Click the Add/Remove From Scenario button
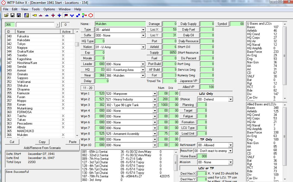Screen dimensions: 293x182 [42, 148]
